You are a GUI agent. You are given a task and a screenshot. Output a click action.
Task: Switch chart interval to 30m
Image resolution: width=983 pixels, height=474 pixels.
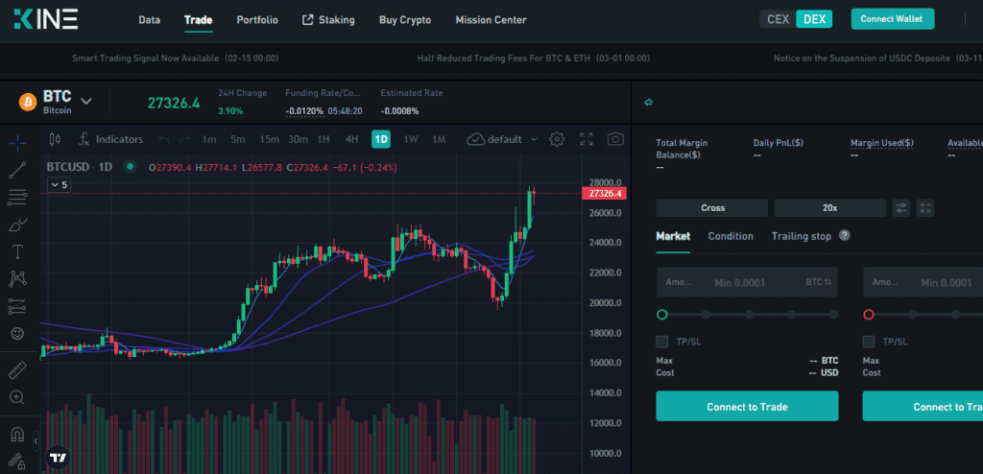click(298, 139)
